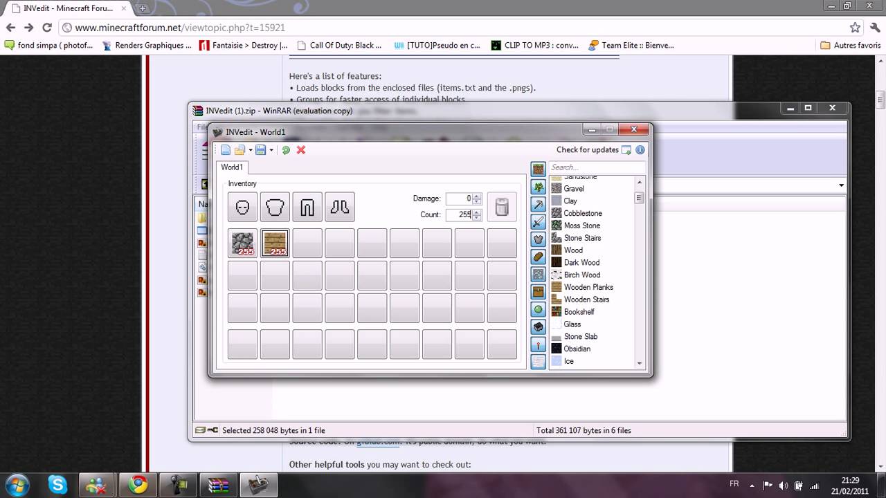The width and height of the screenshot is (886, 498).
Task: Click in the Search items field
Action: [x=597, y=167]
